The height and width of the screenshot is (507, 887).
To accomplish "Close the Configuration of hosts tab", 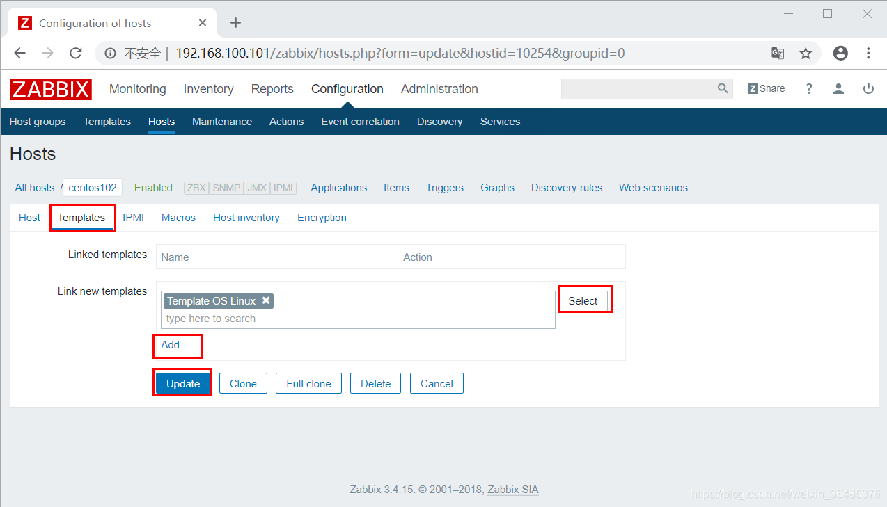I will click(x=203, y=23).
